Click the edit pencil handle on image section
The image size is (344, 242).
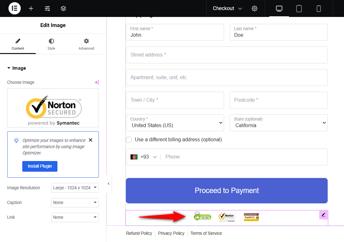pyautogui.click(x=324, y=215)
